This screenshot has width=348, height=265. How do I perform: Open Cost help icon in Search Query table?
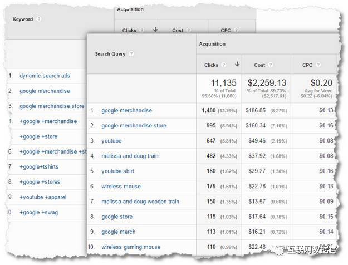(x=271, y=65)
